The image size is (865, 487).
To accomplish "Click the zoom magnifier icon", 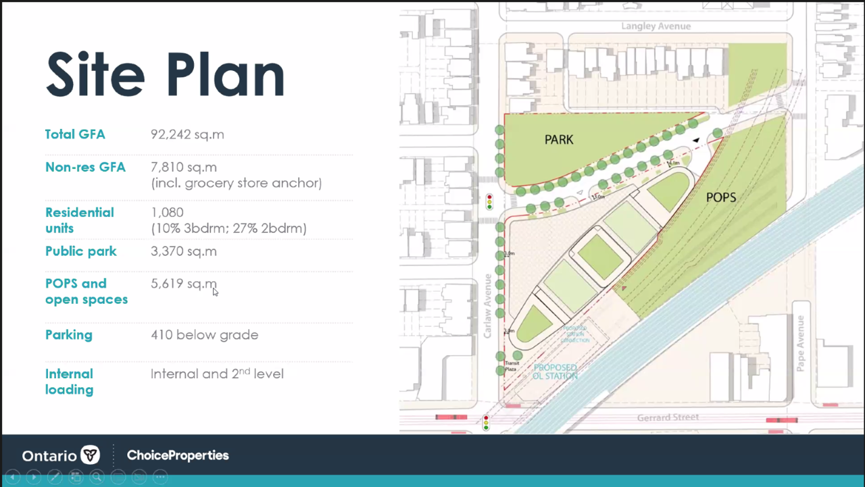I will (97, 477).
